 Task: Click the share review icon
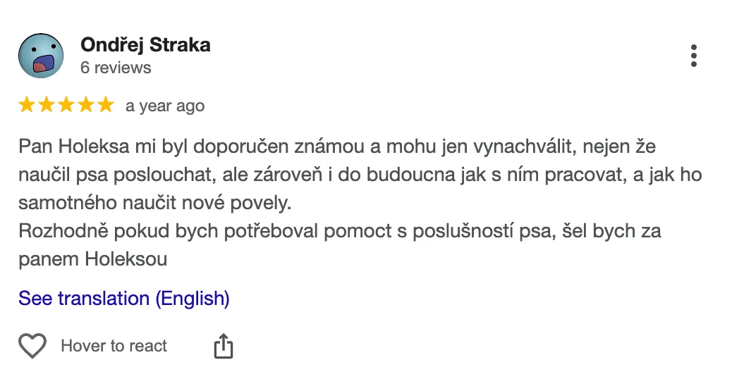[x=223, y=346]
